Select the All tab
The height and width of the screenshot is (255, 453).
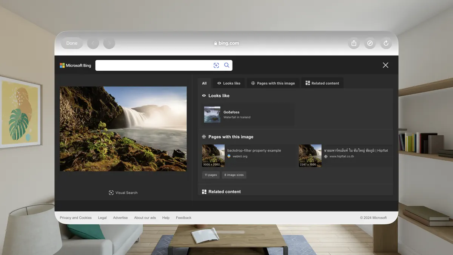tap(204, 83)
